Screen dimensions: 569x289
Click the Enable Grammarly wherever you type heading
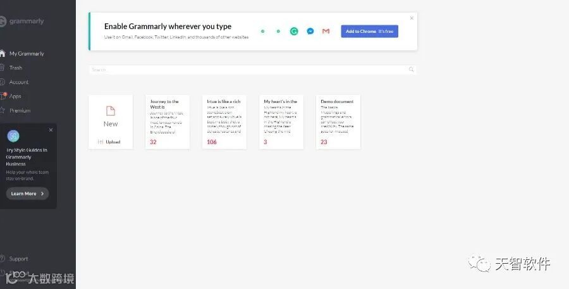pos(168,26)
